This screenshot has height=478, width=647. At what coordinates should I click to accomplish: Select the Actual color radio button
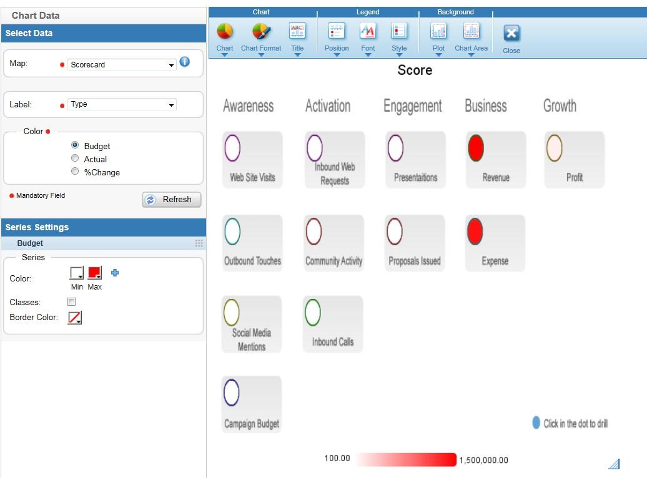coord(75,159)
